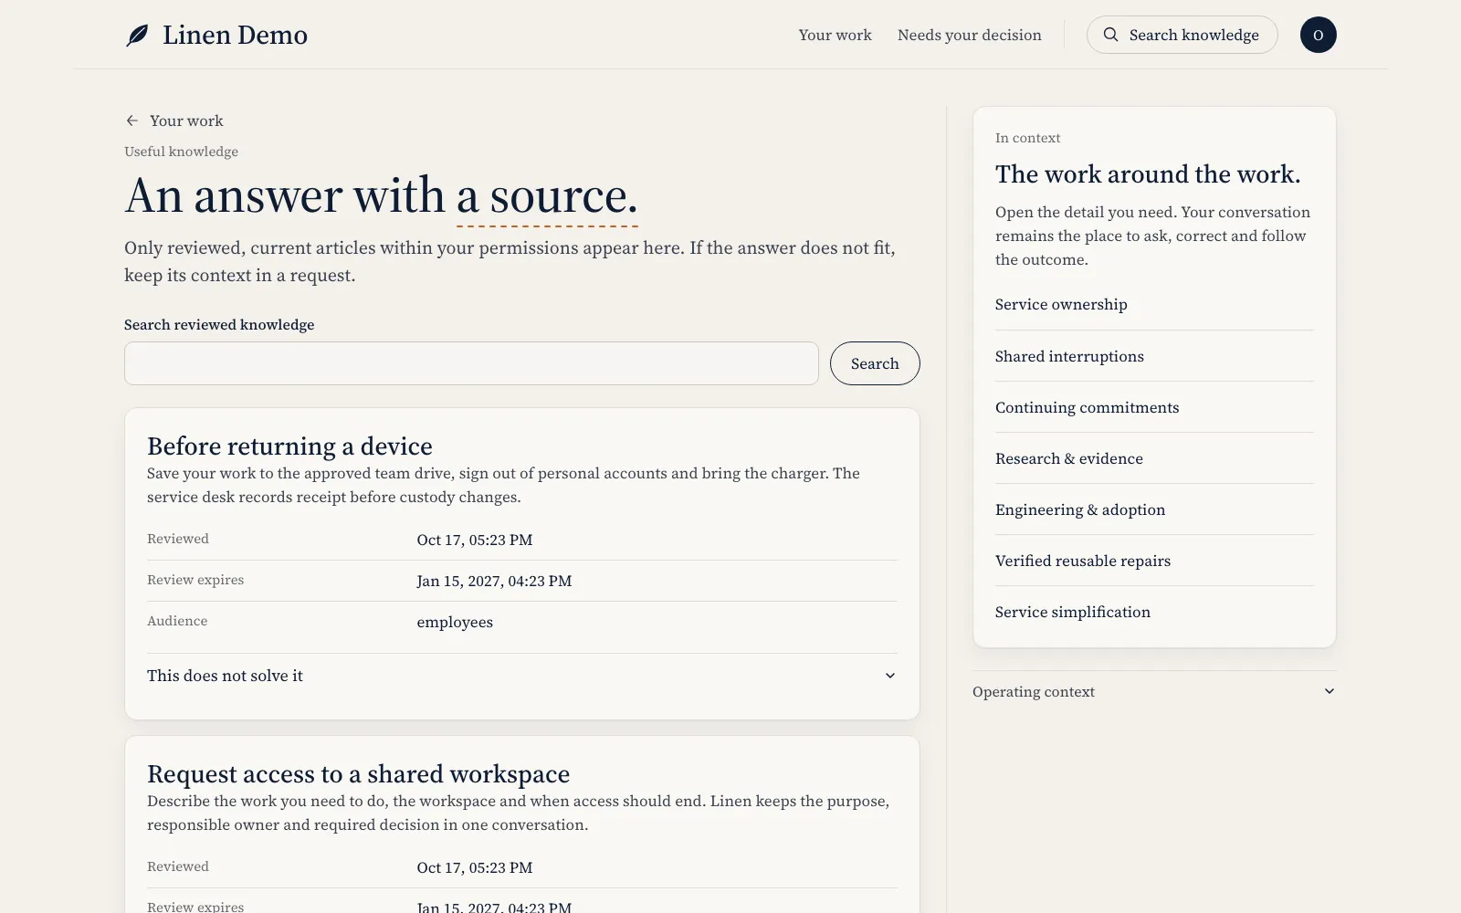Click the Search knowledge button in header
The width and height of the screenshot is (1461, 913).
(1182, 35)
